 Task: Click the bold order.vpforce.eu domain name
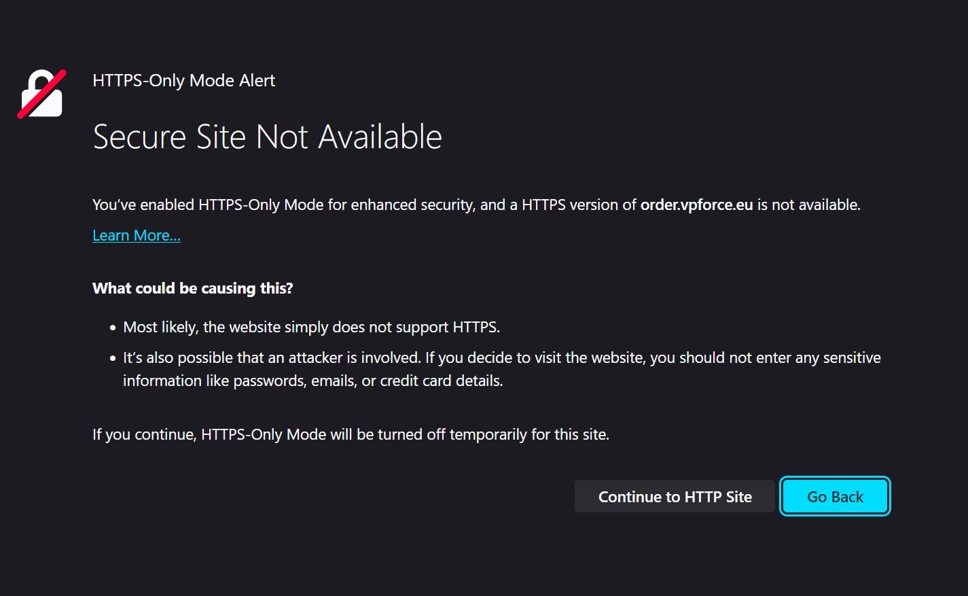(696, 205)
